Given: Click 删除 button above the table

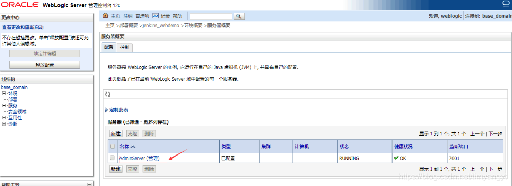Looking at the screenshot, I should tap(149, 134).
